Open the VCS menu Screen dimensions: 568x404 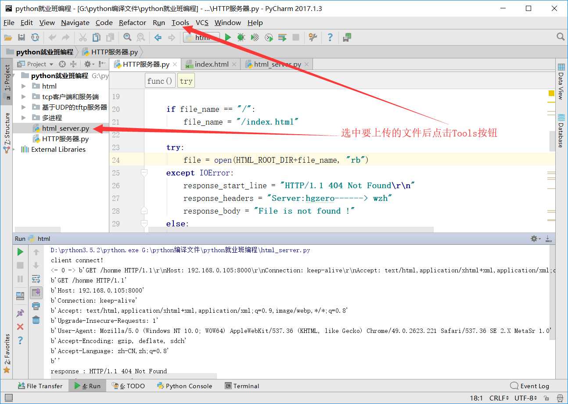tap(202, 23)
